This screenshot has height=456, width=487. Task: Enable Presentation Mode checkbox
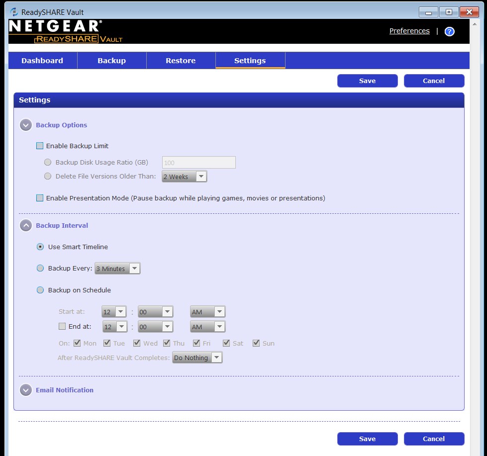pyautogui.click(x=40, y=198)
